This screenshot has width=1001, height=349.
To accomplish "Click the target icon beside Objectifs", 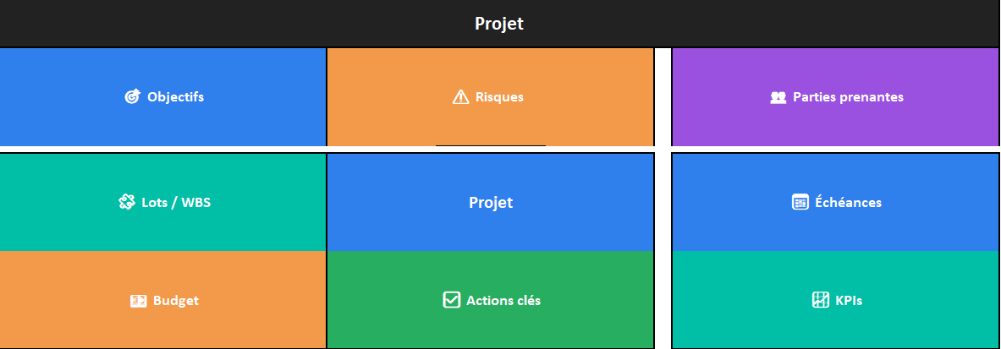I will [132, 97].
